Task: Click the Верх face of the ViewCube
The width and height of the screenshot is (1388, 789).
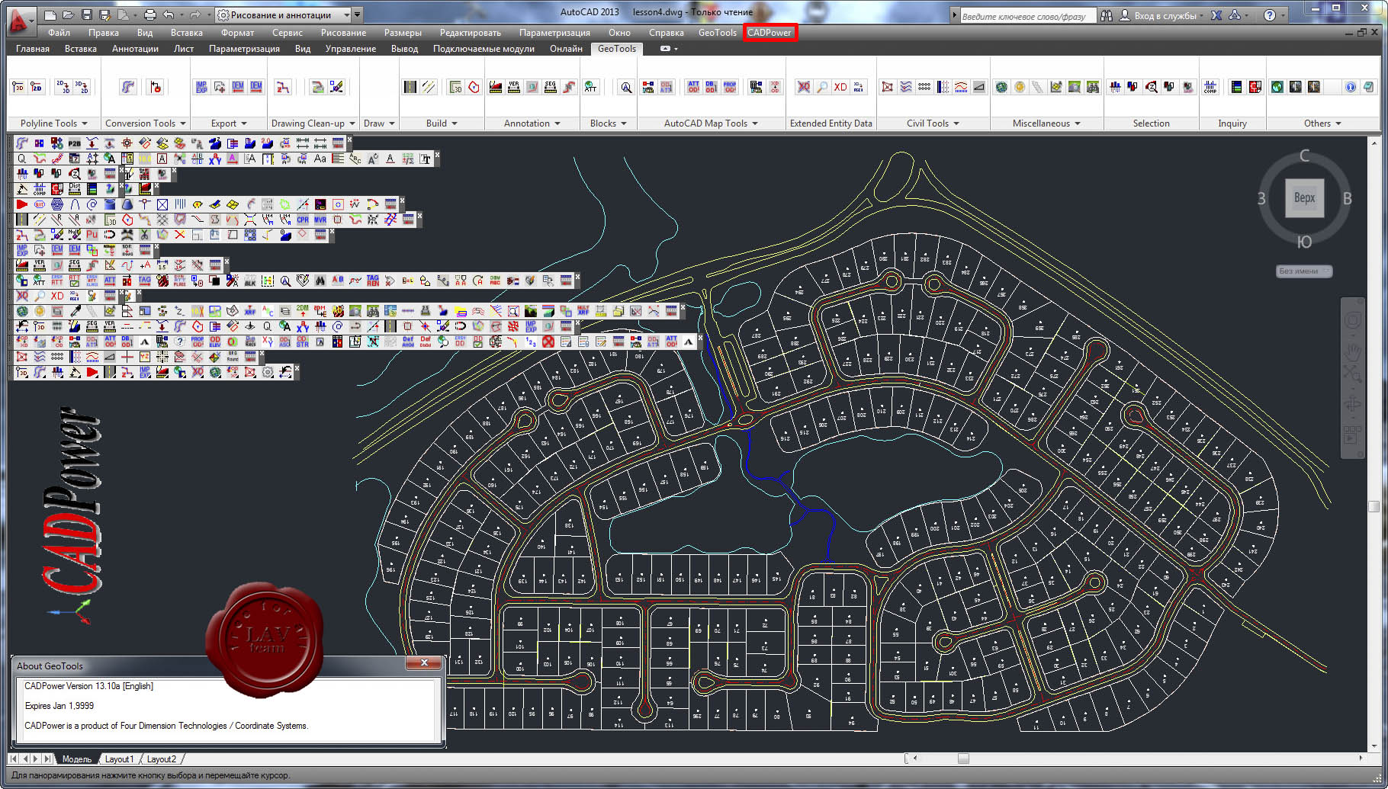Action: [1304, 197]
